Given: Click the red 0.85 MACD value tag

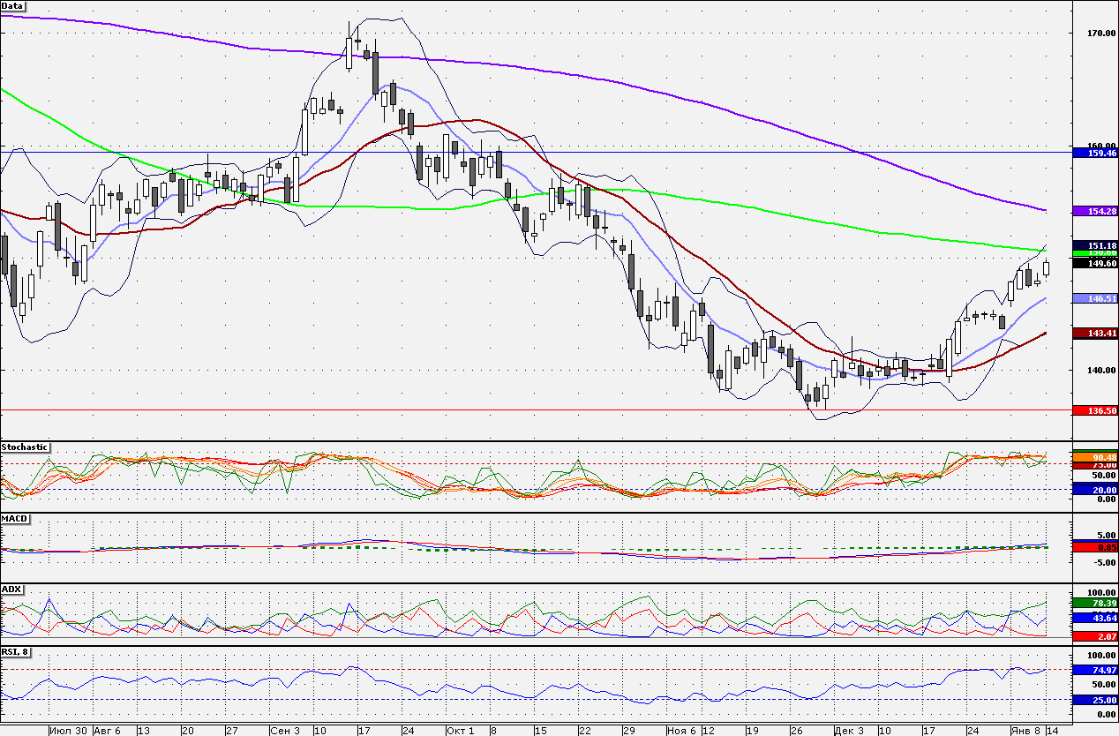Looking at the screenshot, I should click(x=1094, y=547).
